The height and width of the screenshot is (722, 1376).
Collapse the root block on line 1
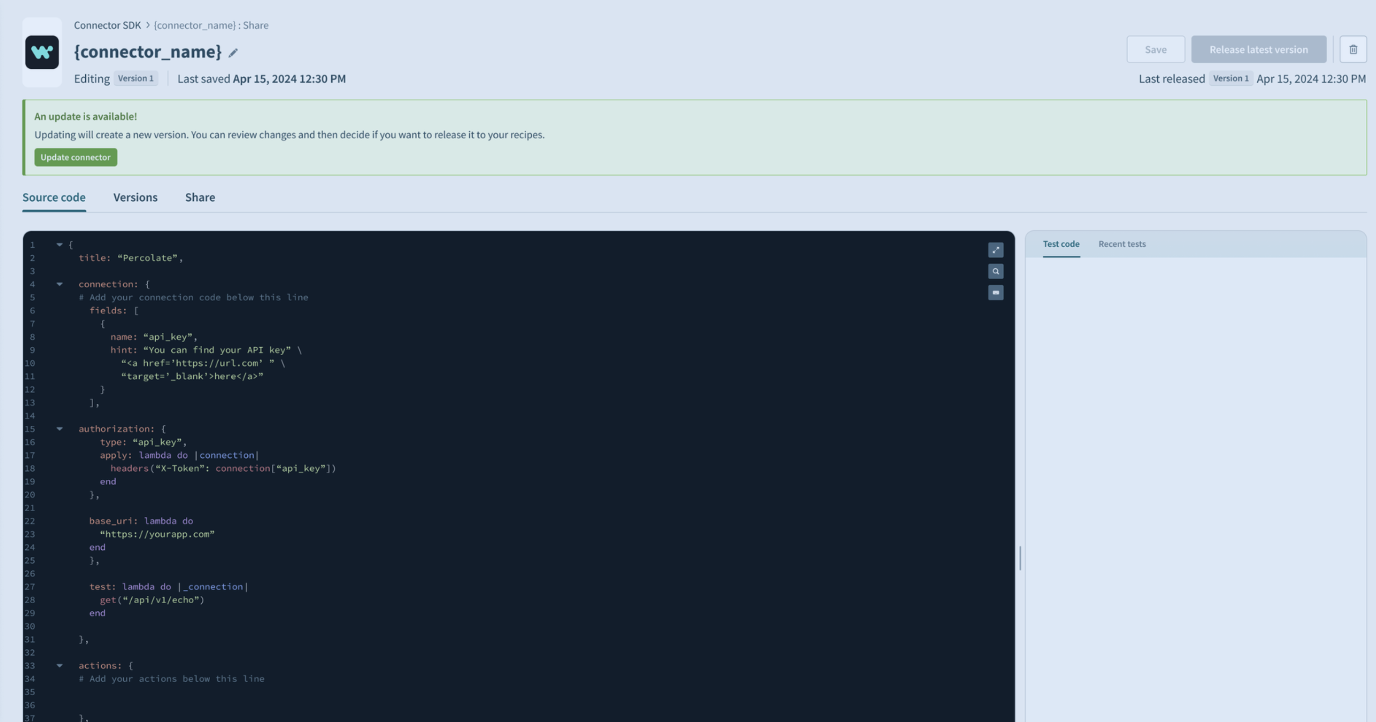[59, 245]
